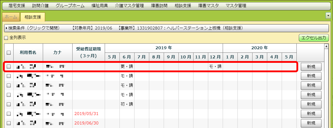Click the tab list dropdown arrow at right

pyautogui.click(x=328, y=15)
